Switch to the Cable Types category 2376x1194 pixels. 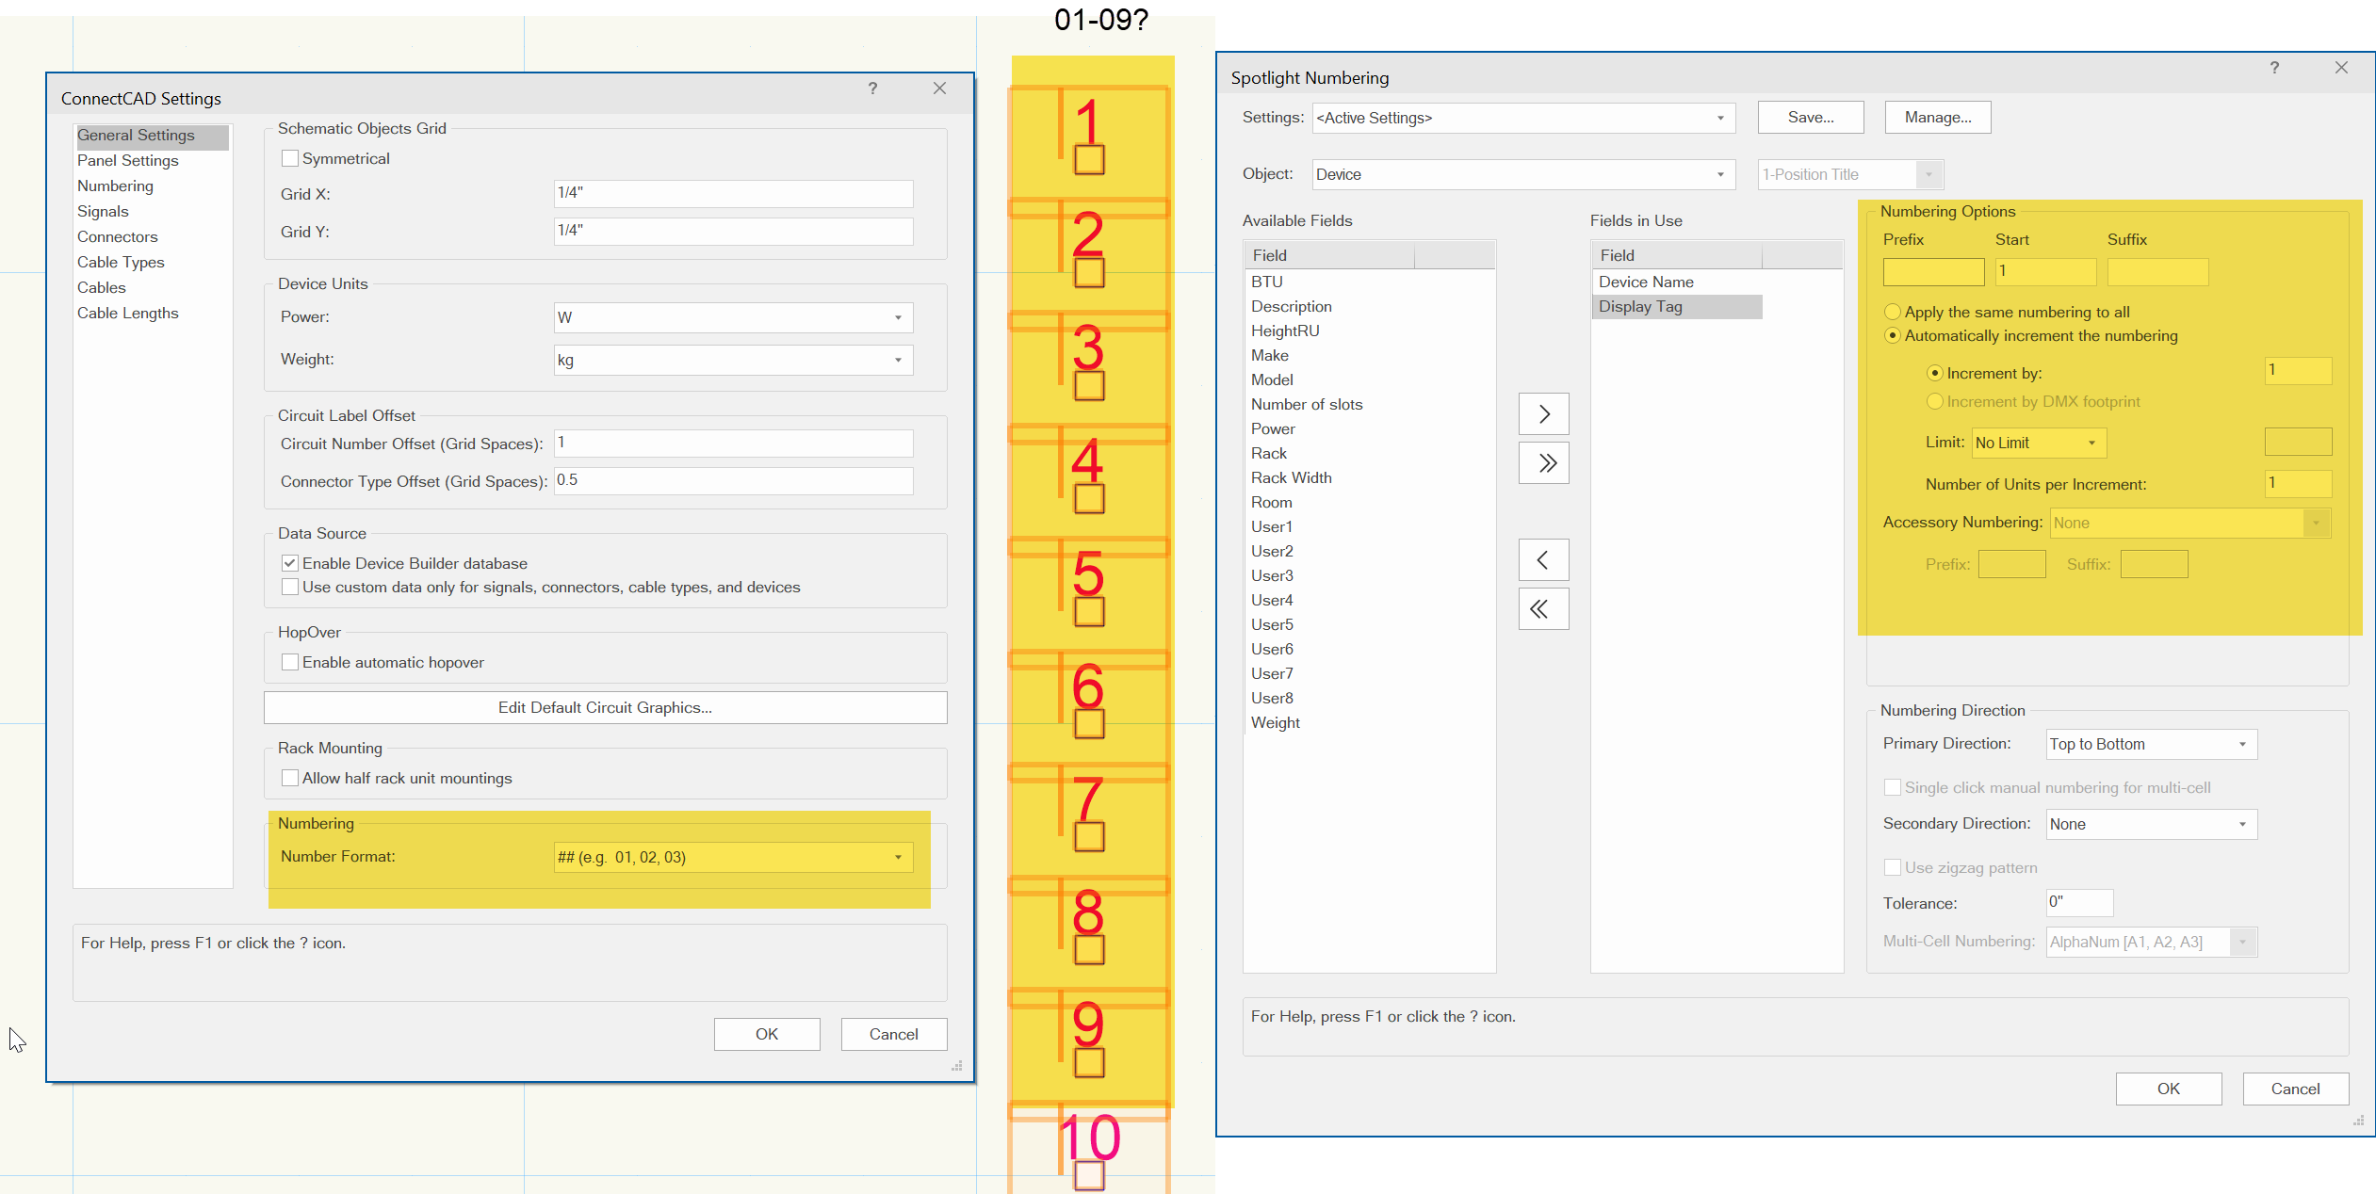point(121,262)
